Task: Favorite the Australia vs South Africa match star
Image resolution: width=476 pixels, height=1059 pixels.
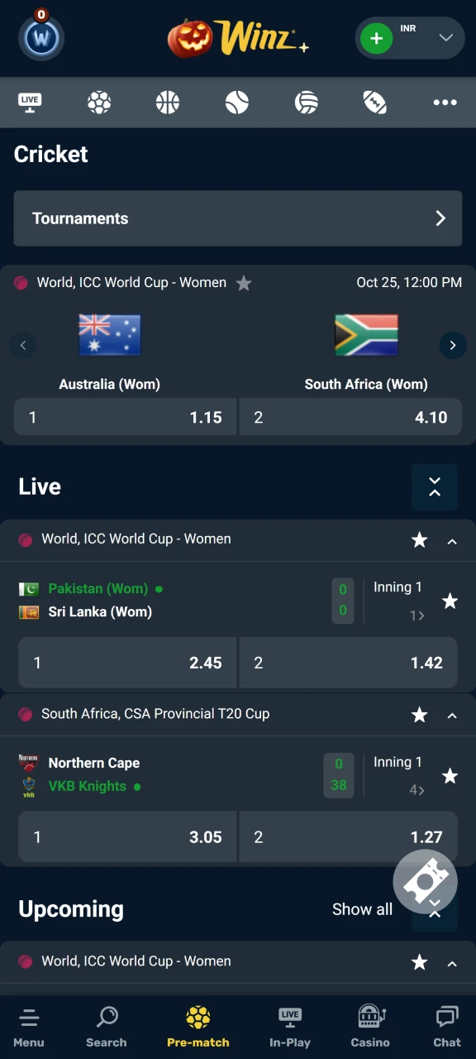Action: coord(244,283)
